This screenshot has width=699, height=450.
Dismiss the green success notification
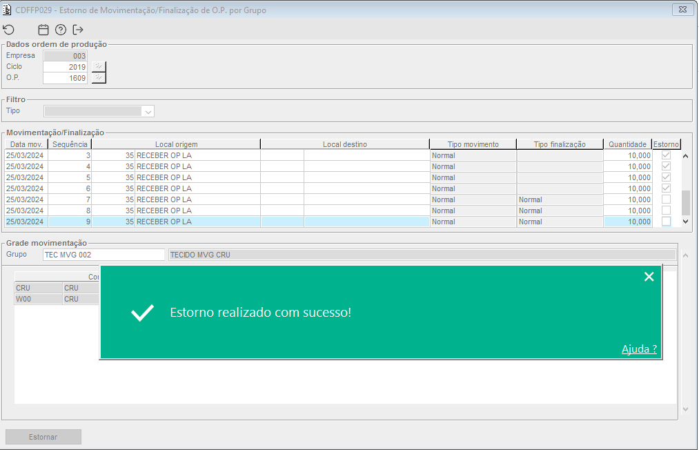[x=649, y=277]
